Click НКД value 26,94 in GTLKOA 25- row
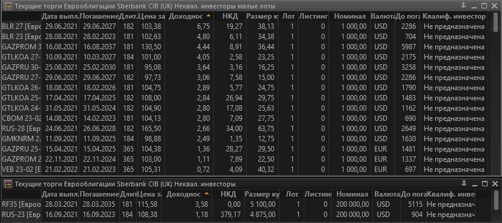 [234, 98]
